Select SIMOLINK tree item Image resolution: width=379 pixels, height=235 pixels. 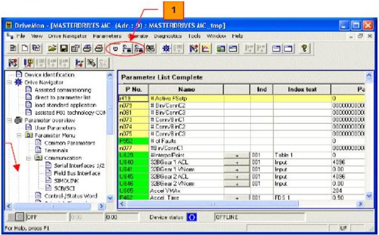66,181
